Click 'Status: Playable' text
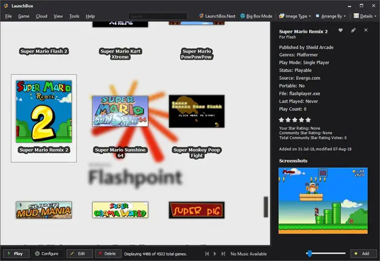380x261 pixels. pyautogui.click(x=295, y=71)
